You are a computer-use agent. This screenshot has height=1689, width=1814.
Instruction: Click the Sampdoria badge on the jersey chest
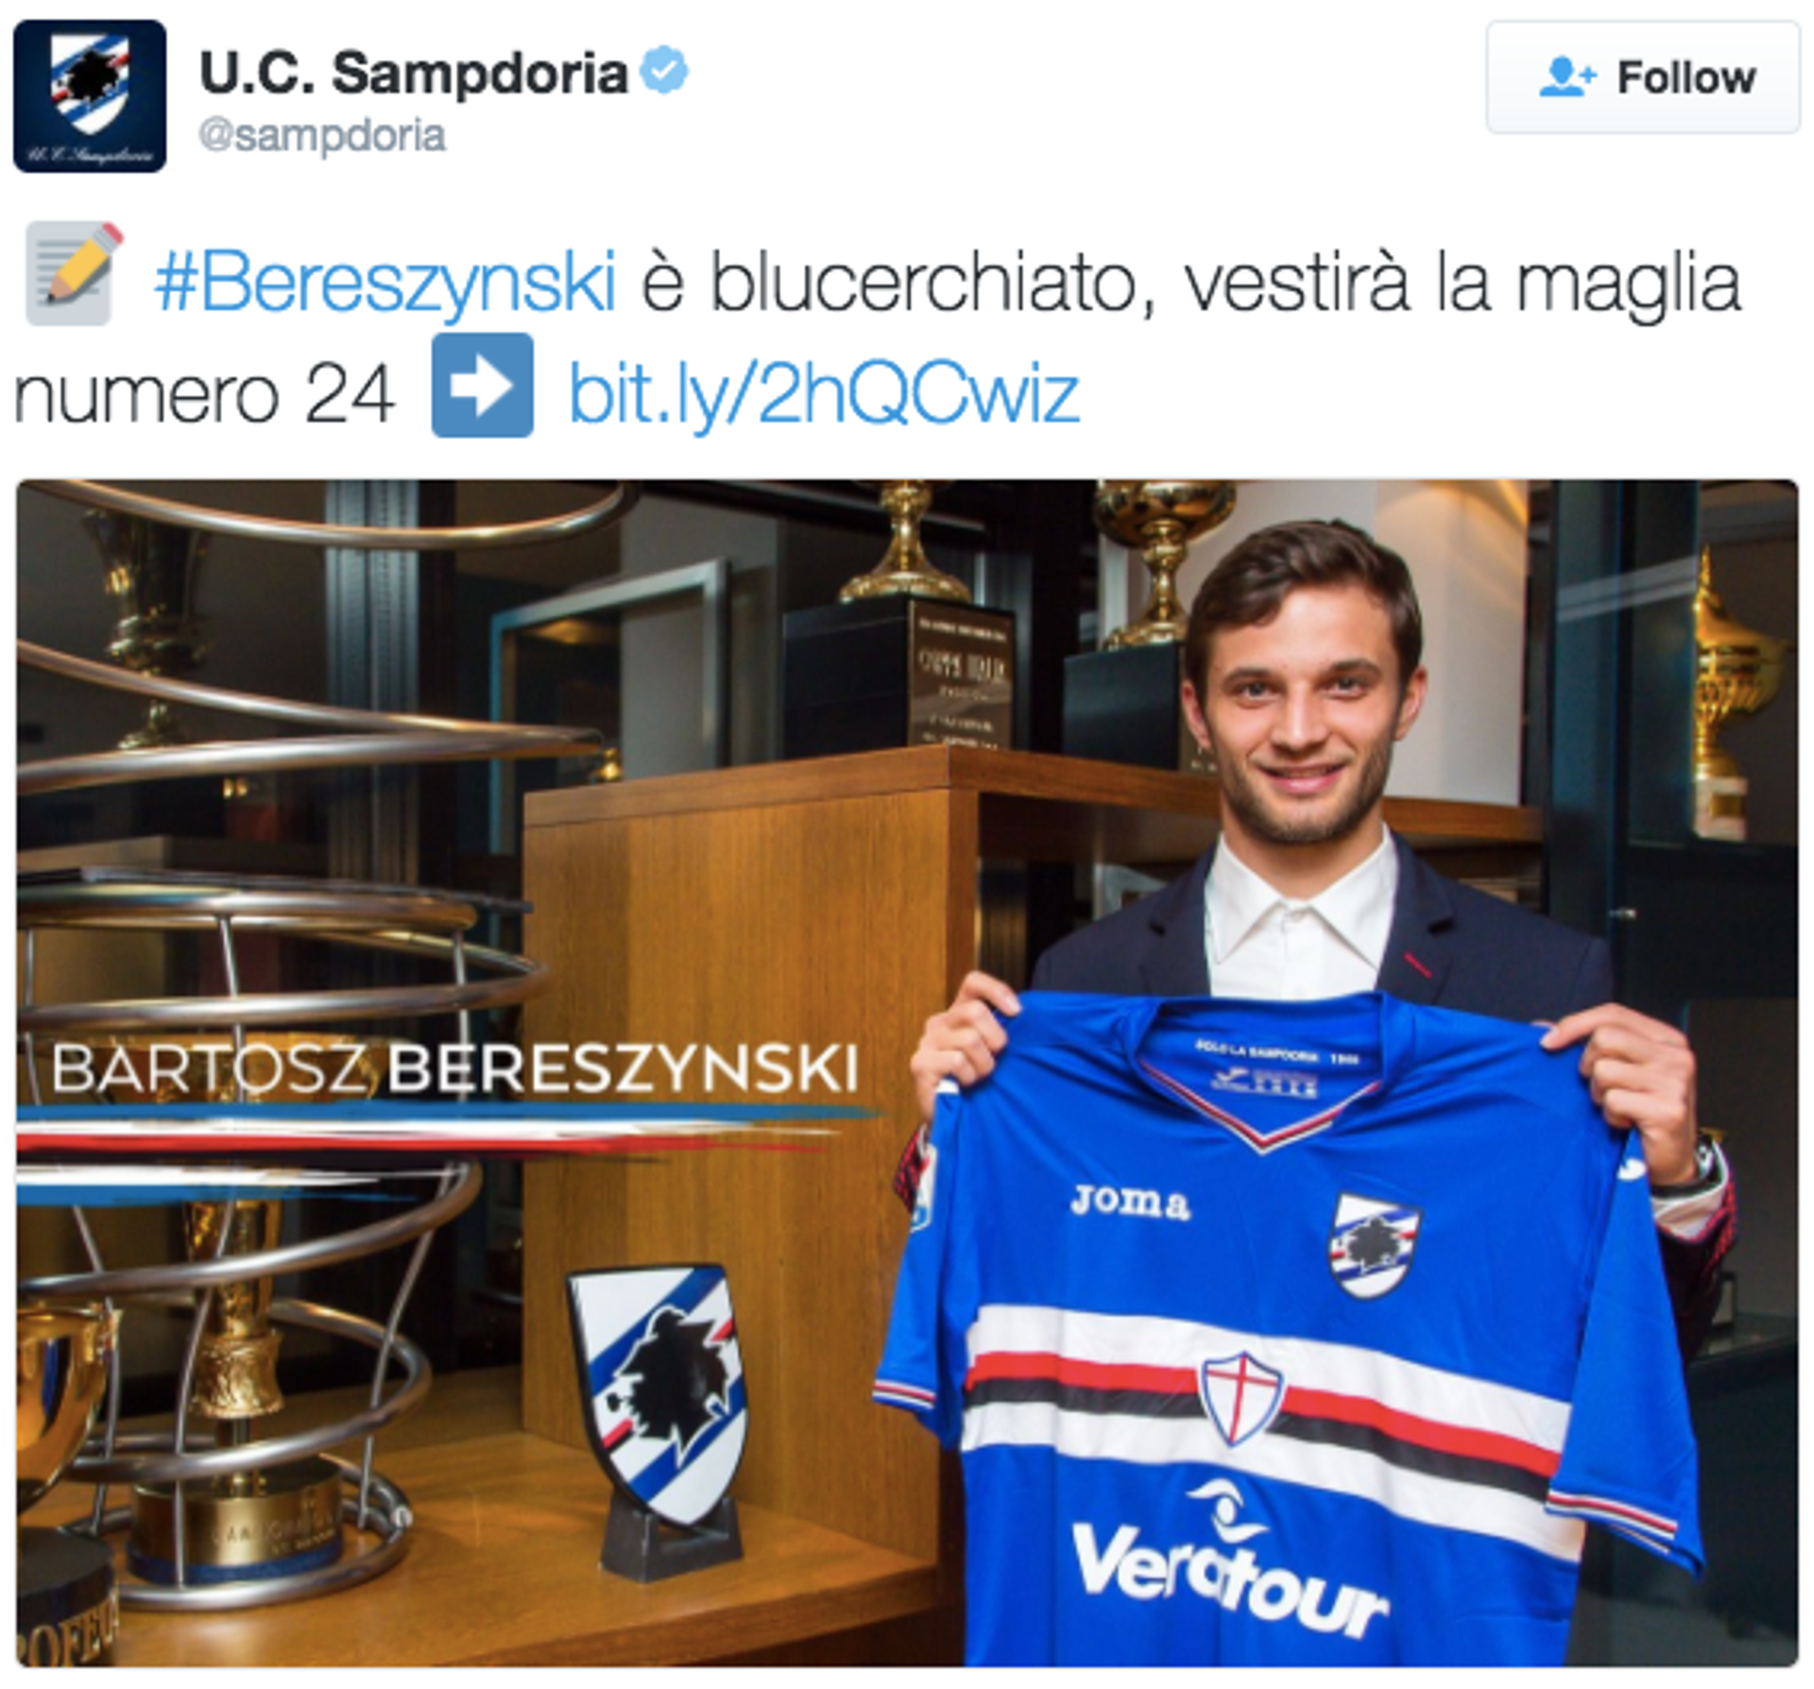[x=1374, y=1245]
